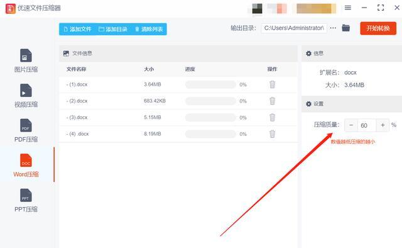Click the 683.42KB size cell
The height and width of the screenshot is (248, 402).
click(x=155, y=101)
